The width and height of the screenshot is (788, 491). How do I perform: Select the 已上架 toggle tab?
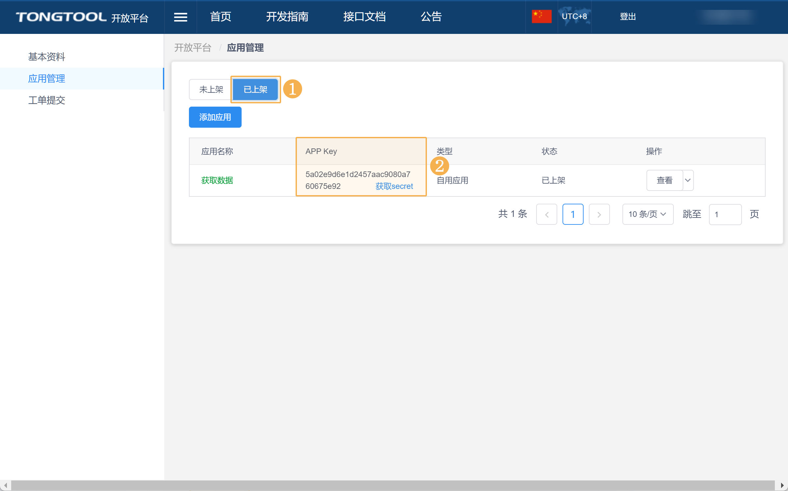pos(255,90)
